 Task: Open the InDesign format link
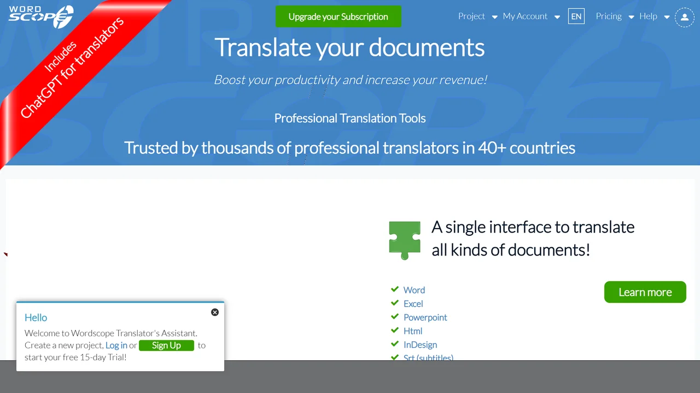pos(420,344)
